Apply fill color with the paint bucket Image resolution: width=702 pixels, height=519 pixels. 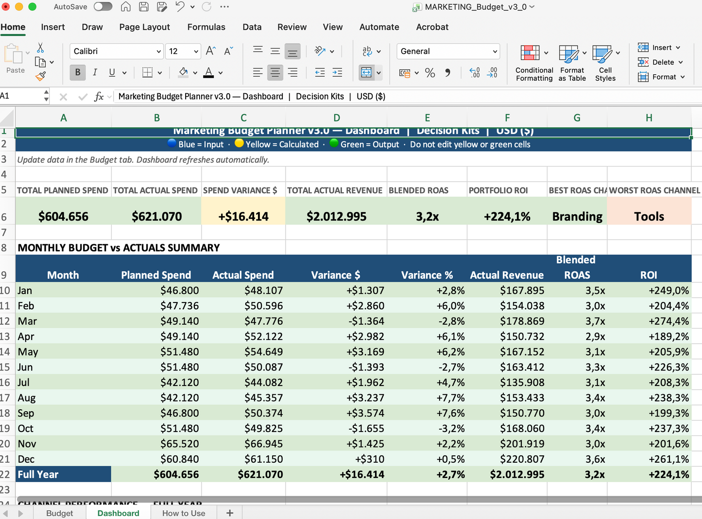click(x=183, y=72)
